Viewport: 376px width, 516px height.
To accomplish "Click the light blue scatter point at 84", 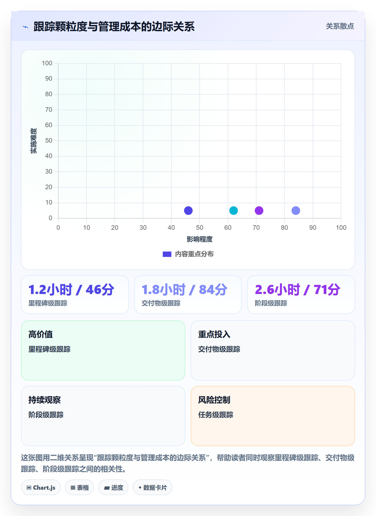I will pyautogui.click(x=296, y=210).
